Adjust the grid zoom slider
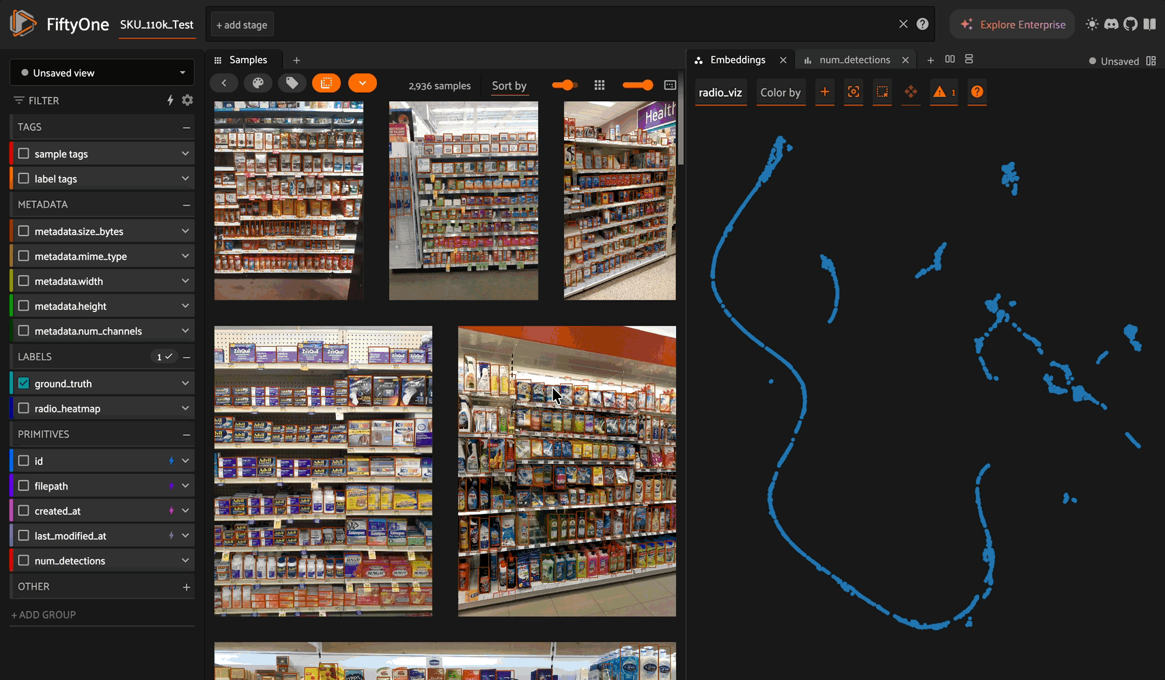Image resolution: width=1165 pixels, height=680 pixels. point(638,85)
